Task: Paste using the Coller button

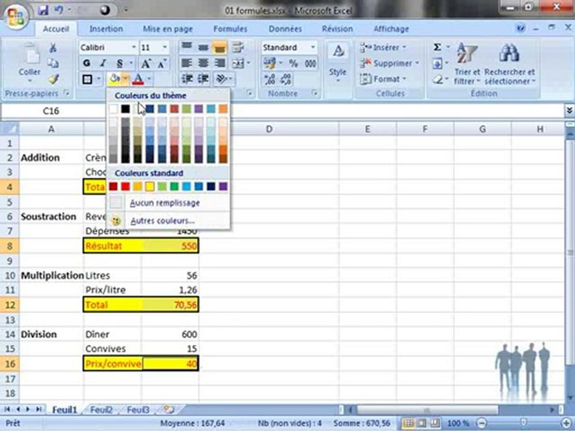Action: (29, 62)
